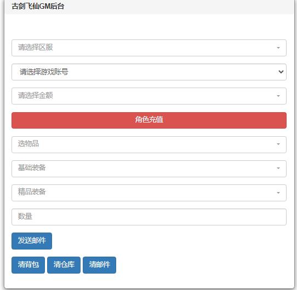Expand the 选物品 item selector
297x290 pixels.
click(x=149, y=144)
